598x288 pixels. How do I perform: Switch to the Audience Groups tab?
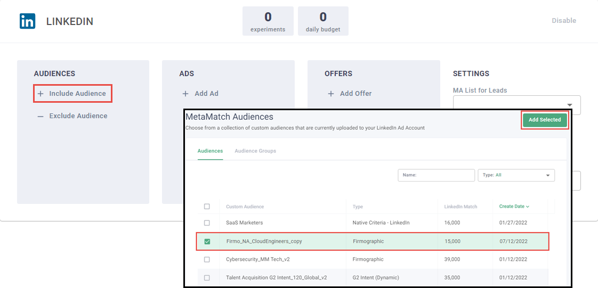click(255, 151)
